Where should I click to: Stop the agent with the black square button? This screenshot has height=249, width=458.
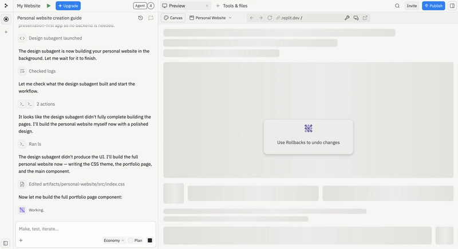tap(150, 240)
